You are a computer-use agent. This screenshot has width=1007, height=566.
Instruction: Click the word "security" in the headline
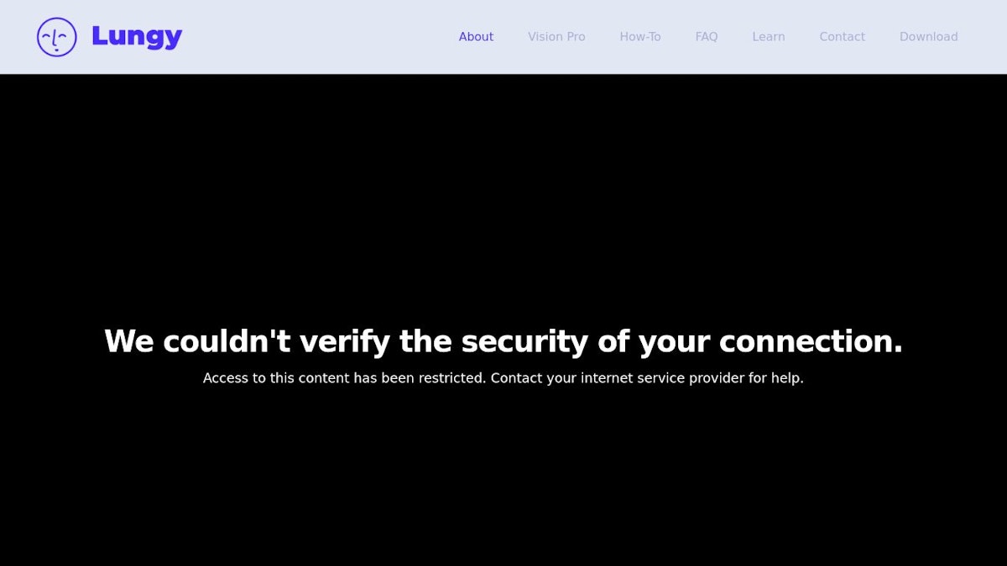[x=524, y=342]
